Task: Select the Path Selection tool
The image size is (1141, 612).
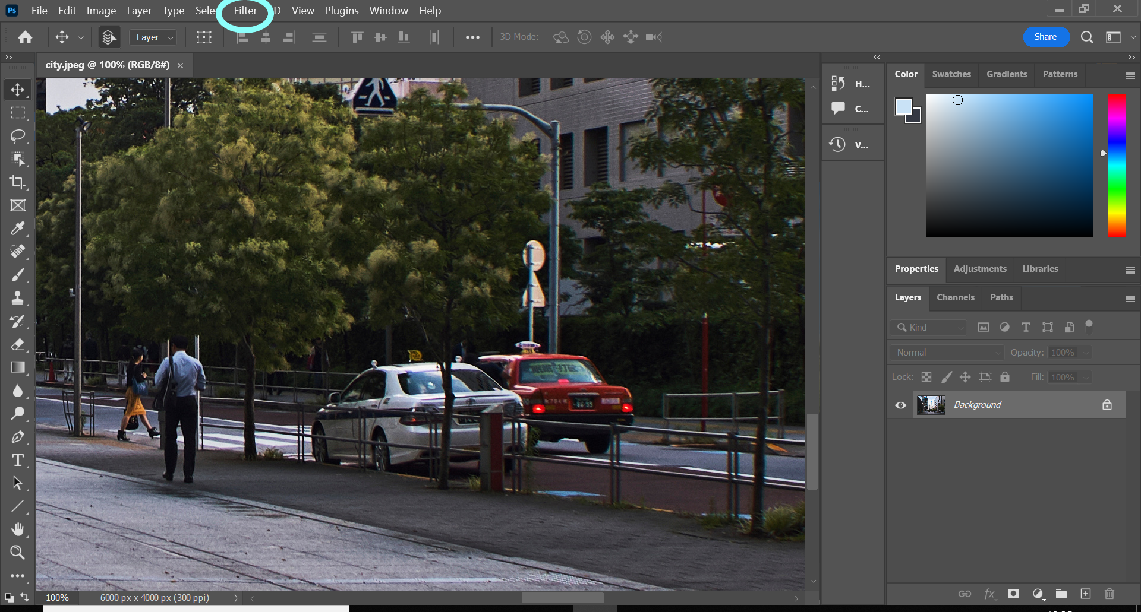Action: (x=17, y=484)
